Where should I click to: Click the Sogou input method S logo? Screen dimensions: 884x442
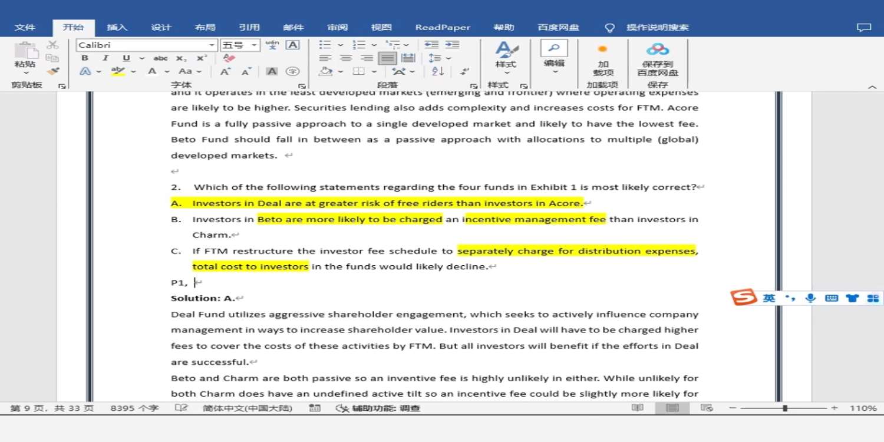[744, 298]
